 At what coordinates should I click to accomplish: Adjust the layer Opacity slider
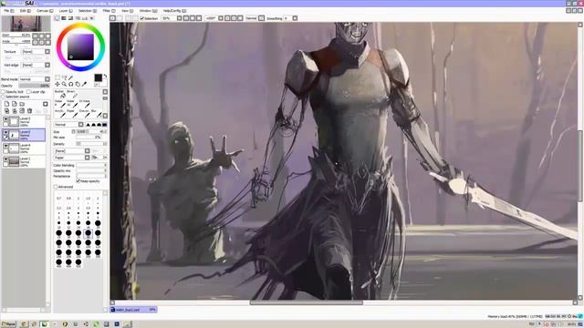[35, 86]
